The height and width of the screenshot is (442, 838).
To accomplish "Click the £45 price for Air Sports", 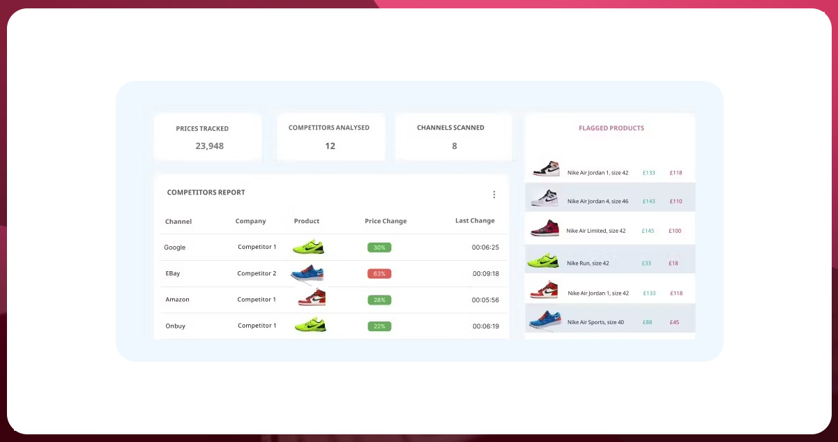I will coord(674,323).
